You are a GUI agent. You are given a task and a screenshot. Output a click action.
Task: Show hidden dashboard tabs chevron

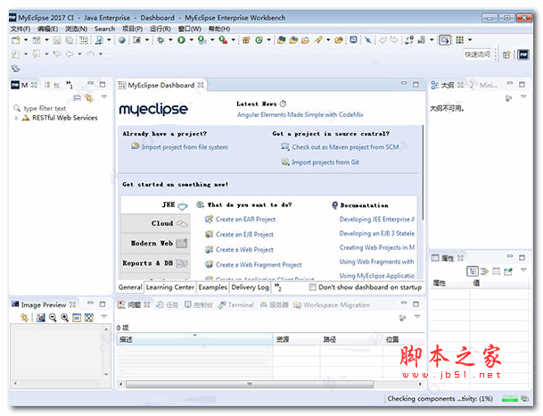pos(277,287)
